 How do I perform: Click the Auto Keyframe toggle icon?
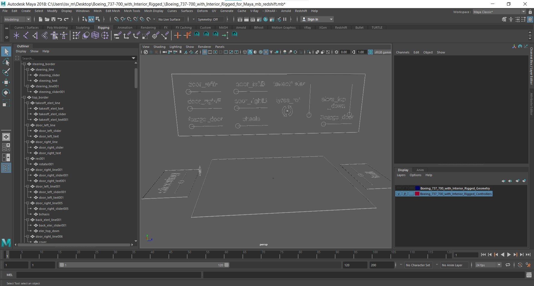coord(520,265)
